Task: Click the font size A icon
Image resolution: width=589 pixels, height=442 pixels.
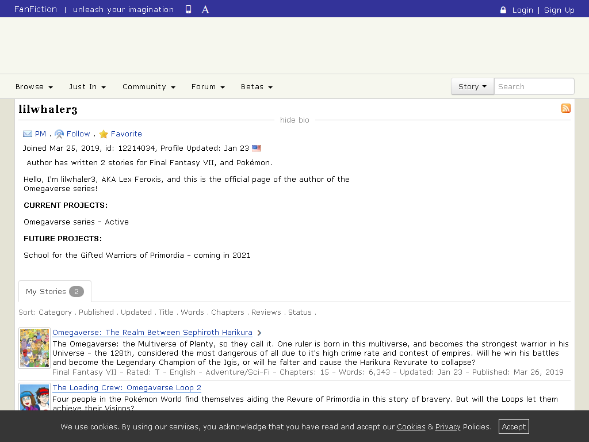Action: 205,9
